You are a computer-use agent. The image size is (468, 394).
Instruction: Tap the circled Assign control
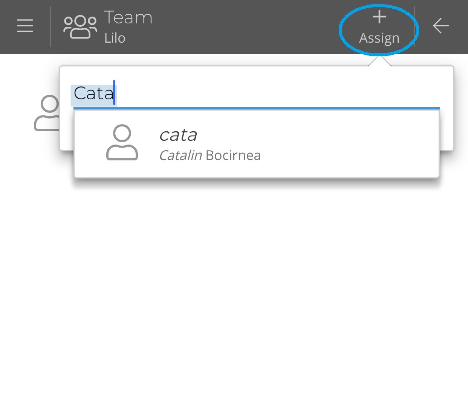pyautogui.click(x=378, y=27)
